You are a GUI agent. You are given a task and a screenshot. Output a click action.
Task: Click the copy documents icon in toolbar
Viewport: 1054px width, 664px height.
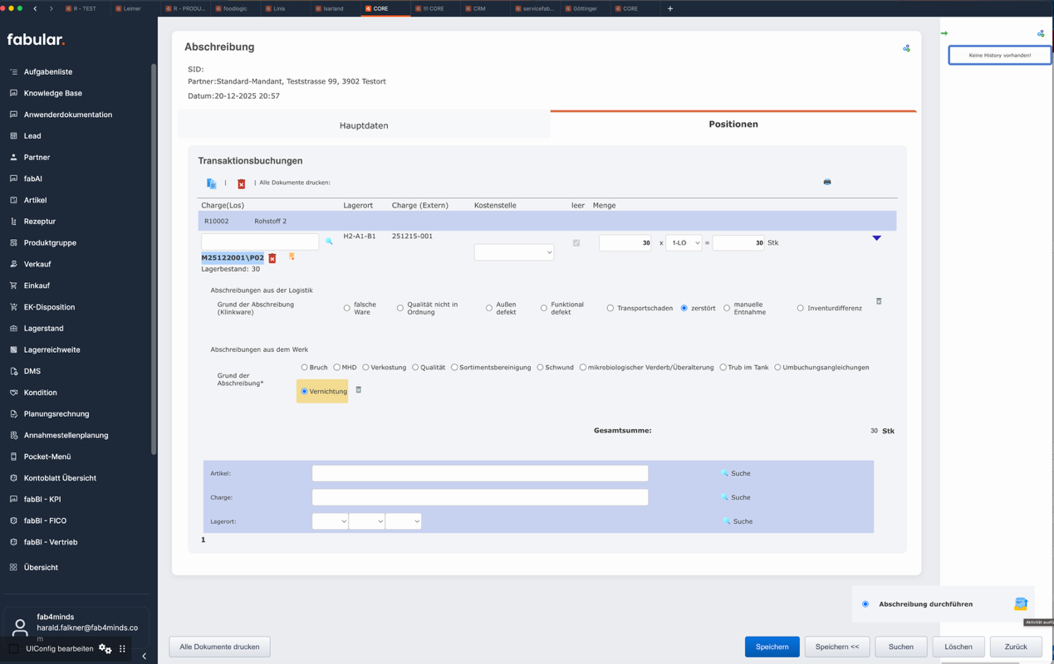[x=211, y=183]
